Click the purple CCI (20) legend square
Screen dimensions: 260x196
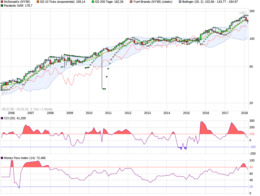tap(2, 118)
